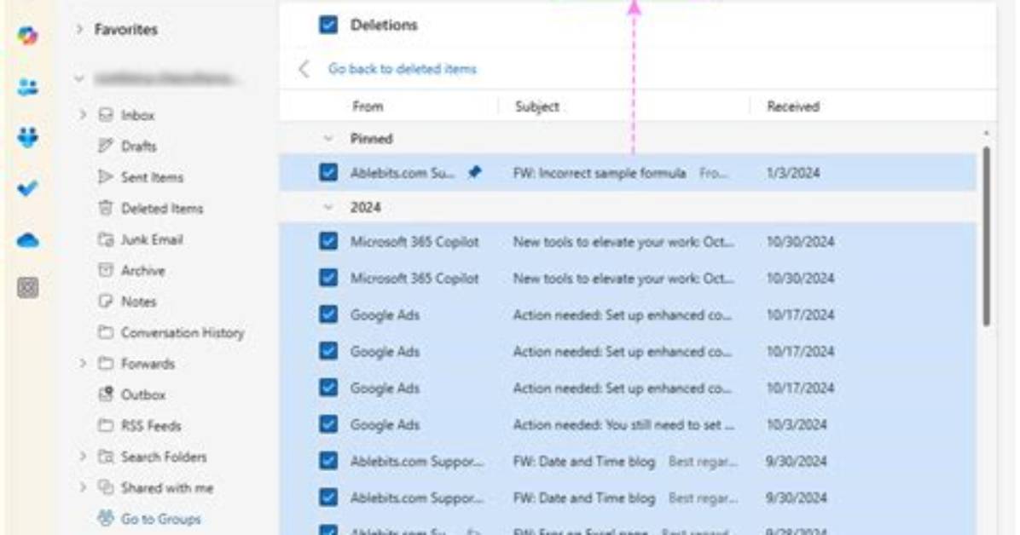Sort by the From column header
This screenshot has height=535, width=1020.
[x=368, y=106]
